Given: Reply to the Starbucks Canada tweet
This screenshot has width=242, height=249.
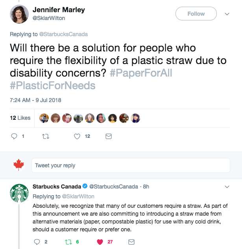Looking at the screenshot, I should (x=37, y=242).
